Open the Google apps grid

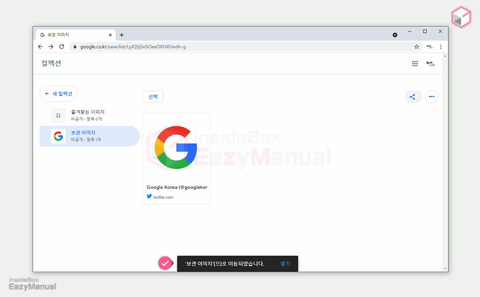(x=415, y=63)
